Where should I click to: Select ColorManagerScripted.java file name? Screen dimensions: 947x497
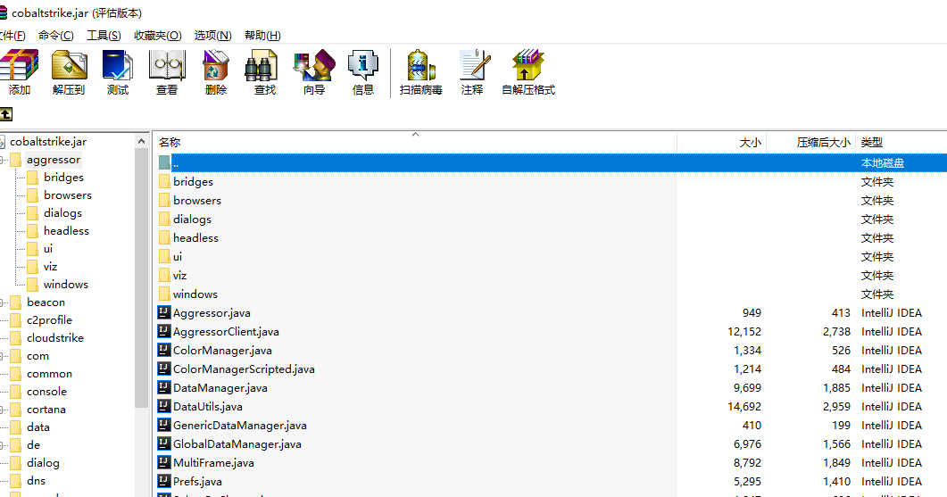pyautogui.click(x=244, y=369)
